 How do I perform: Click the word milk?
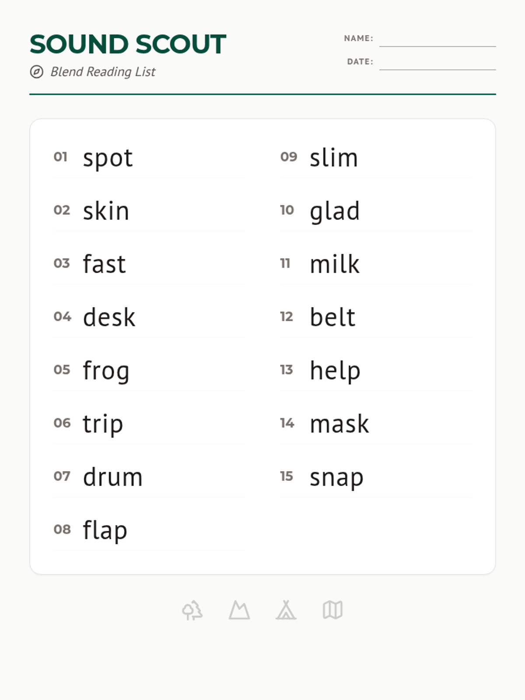pyautogui.click(x=335, y=264)
